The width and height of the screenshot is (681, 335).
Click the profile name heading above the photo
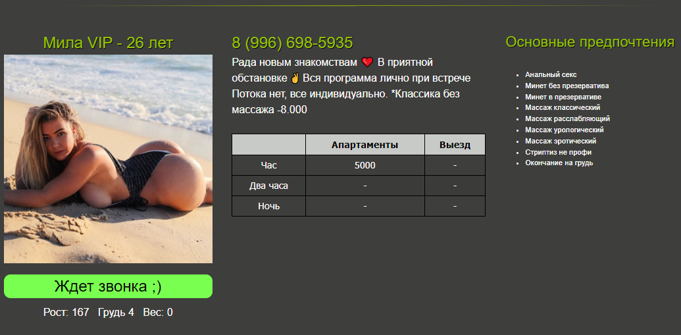108,43
